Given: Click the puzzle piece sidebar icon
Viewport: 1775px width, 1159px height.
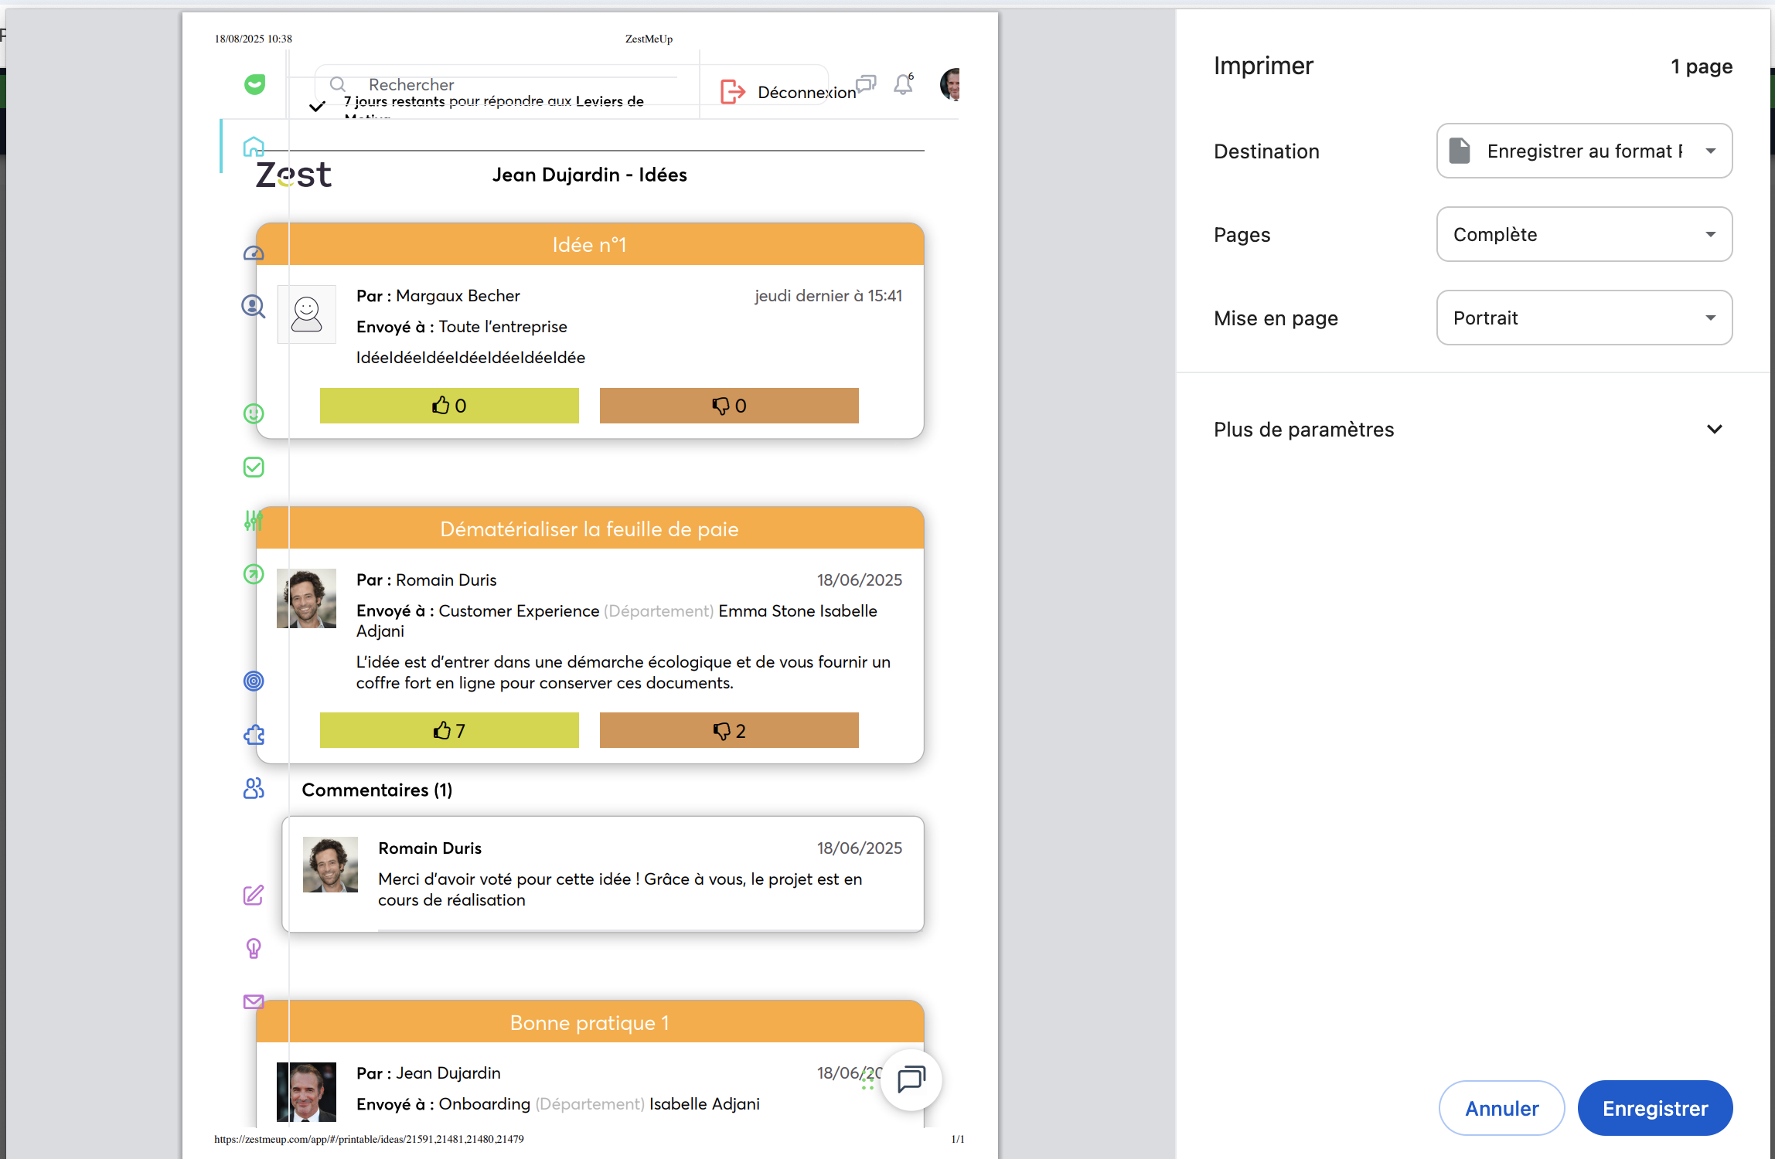Looking at the screenshot, I should click(x=254, y=735).
